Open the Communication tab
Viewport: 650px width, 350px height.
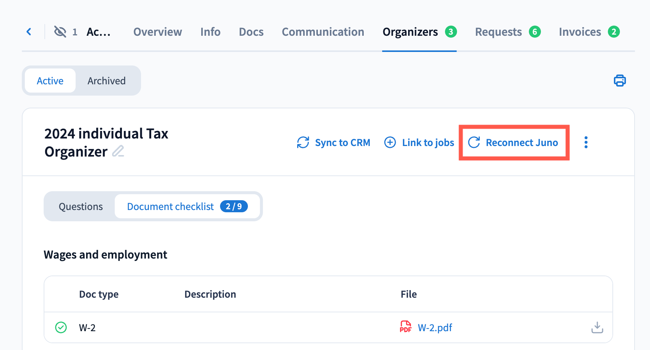click(323, 32)
